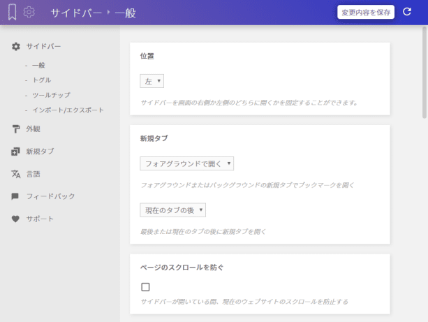The height and width of the screenshot is (322, 428).
Task: Go to the 外観 settings section
Action: (34, 129)
